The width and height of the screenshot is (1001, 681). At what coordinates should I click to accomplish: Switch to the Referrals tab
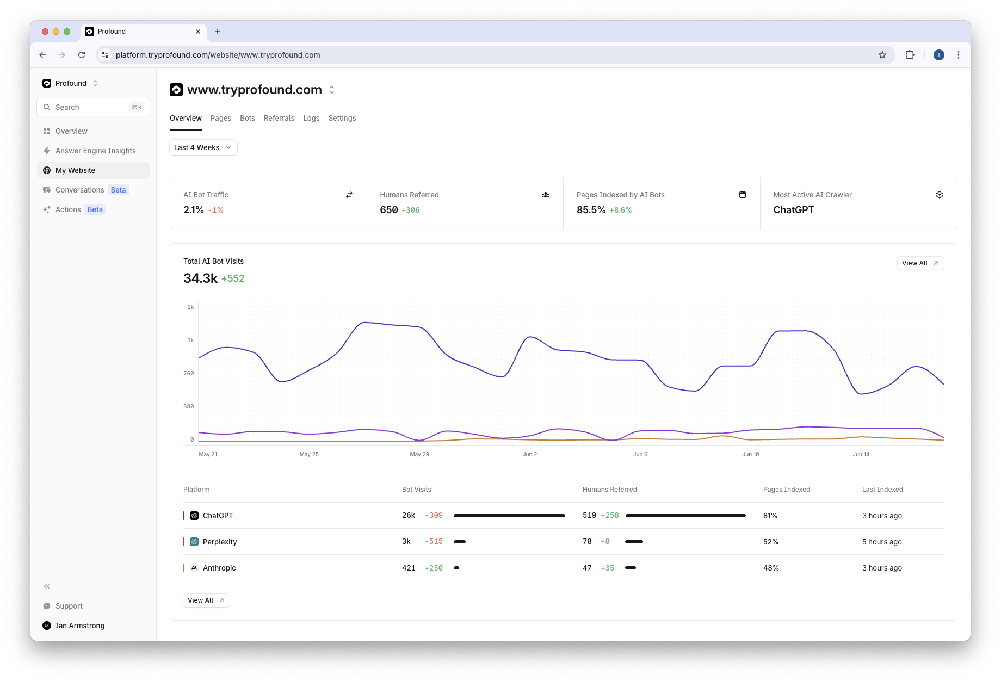(279, 118)
